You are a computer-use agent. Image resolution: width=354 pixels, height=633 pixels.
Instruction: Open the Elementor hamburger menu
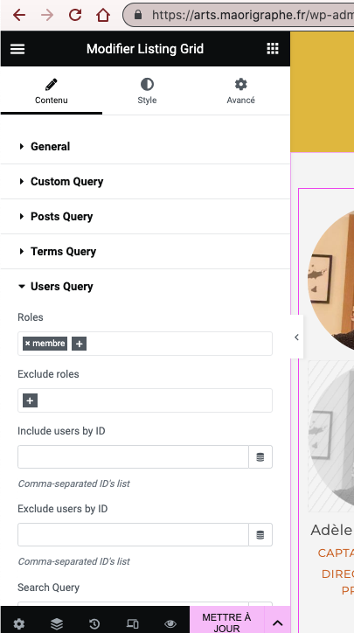(17, 49)
